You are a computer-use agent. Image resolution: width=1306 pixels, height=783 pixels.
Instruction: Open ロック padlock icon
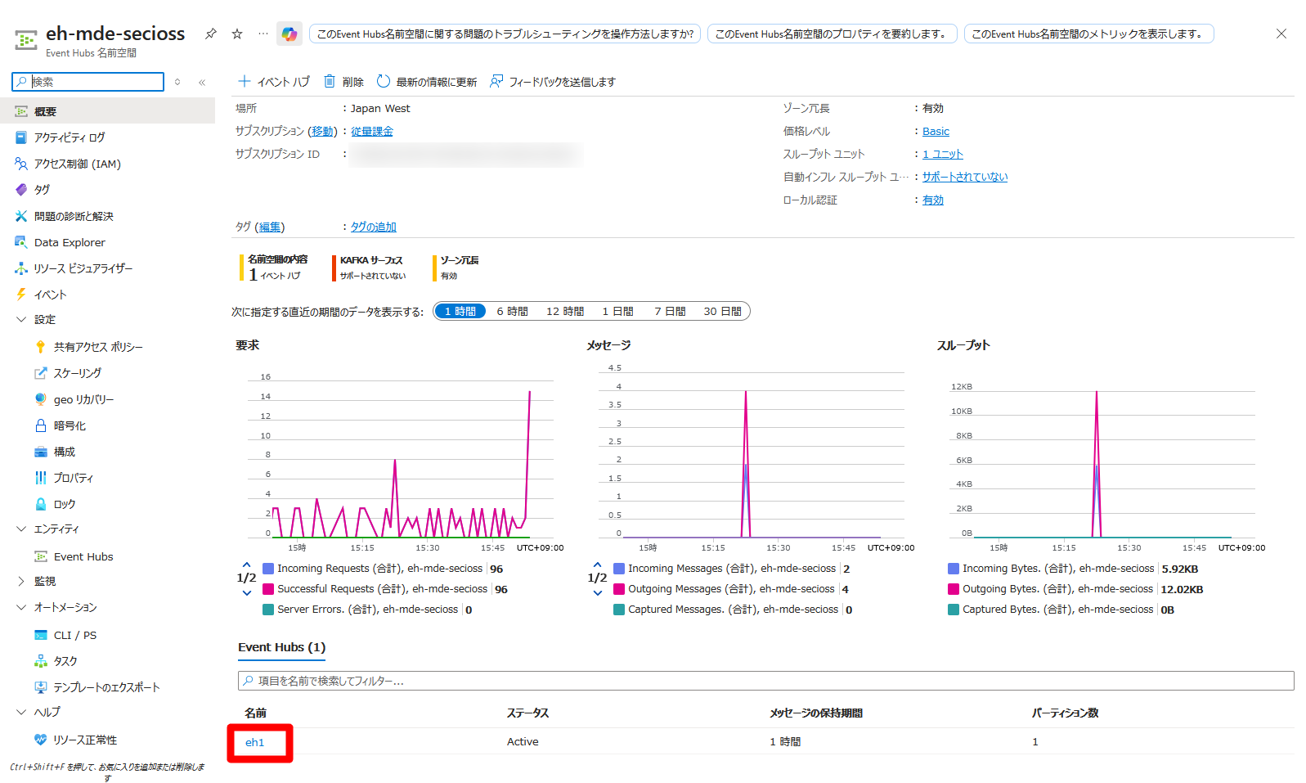[41, 504]
